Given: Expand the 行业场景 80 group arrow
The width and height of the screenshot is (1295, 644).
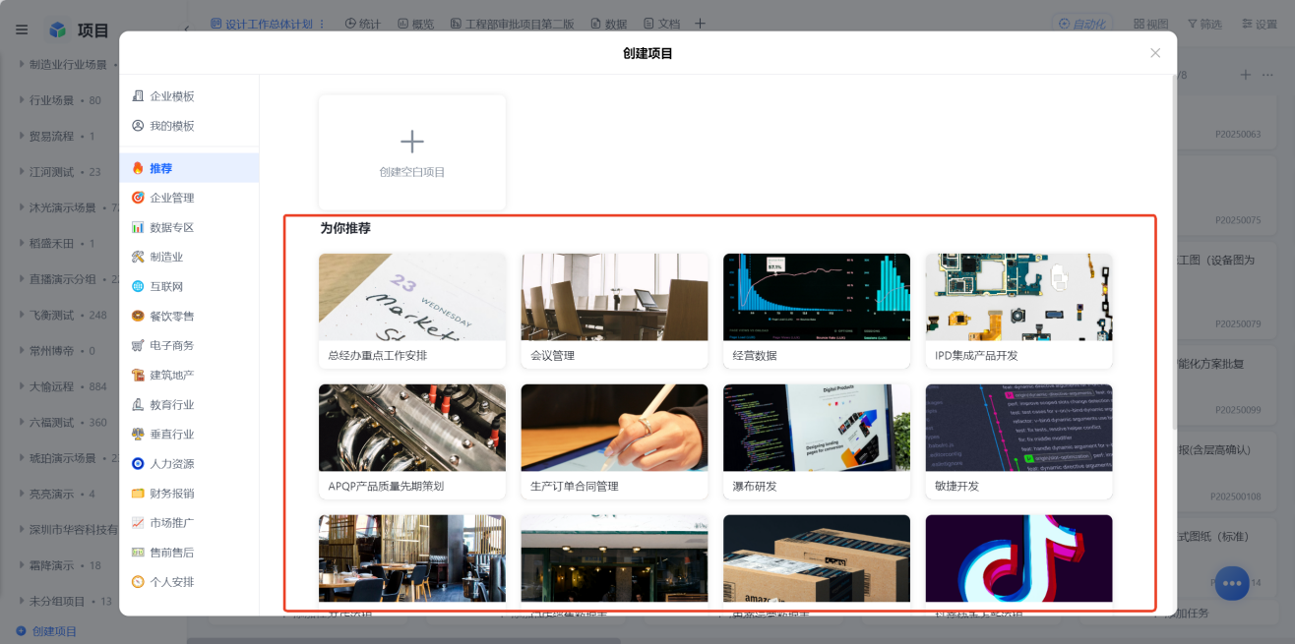Looking at the screenshot, I should click(x=22, y=100).
